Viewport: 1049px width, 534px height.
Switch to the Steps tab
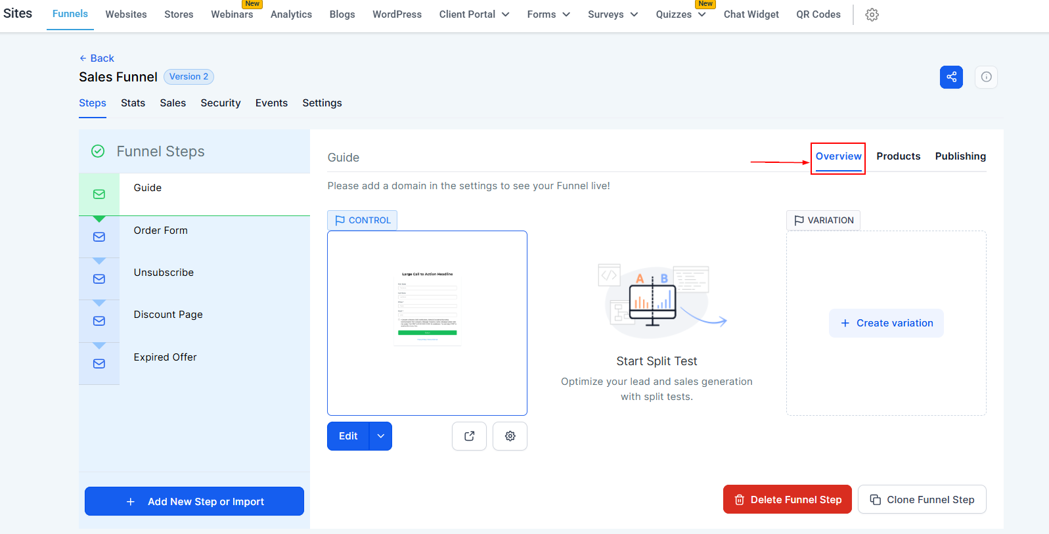[x=93, y=103]
